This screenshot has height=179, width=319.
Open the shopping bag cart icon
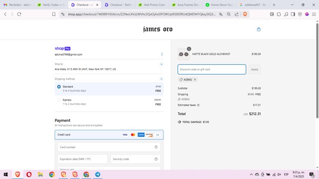259,29
